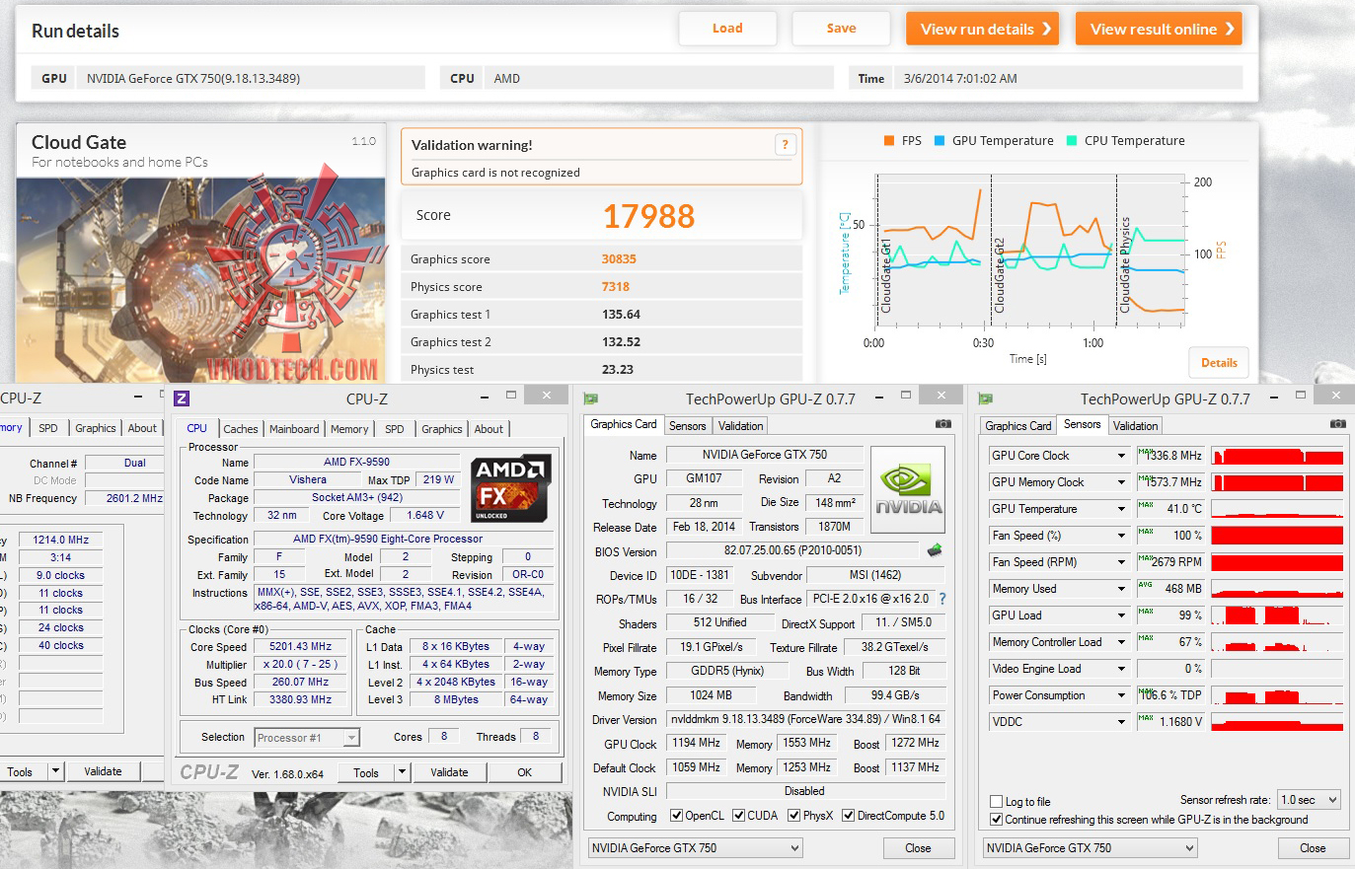
Task: Open the Power Consumption sensor dropdown
Action: coord(1121,695)
